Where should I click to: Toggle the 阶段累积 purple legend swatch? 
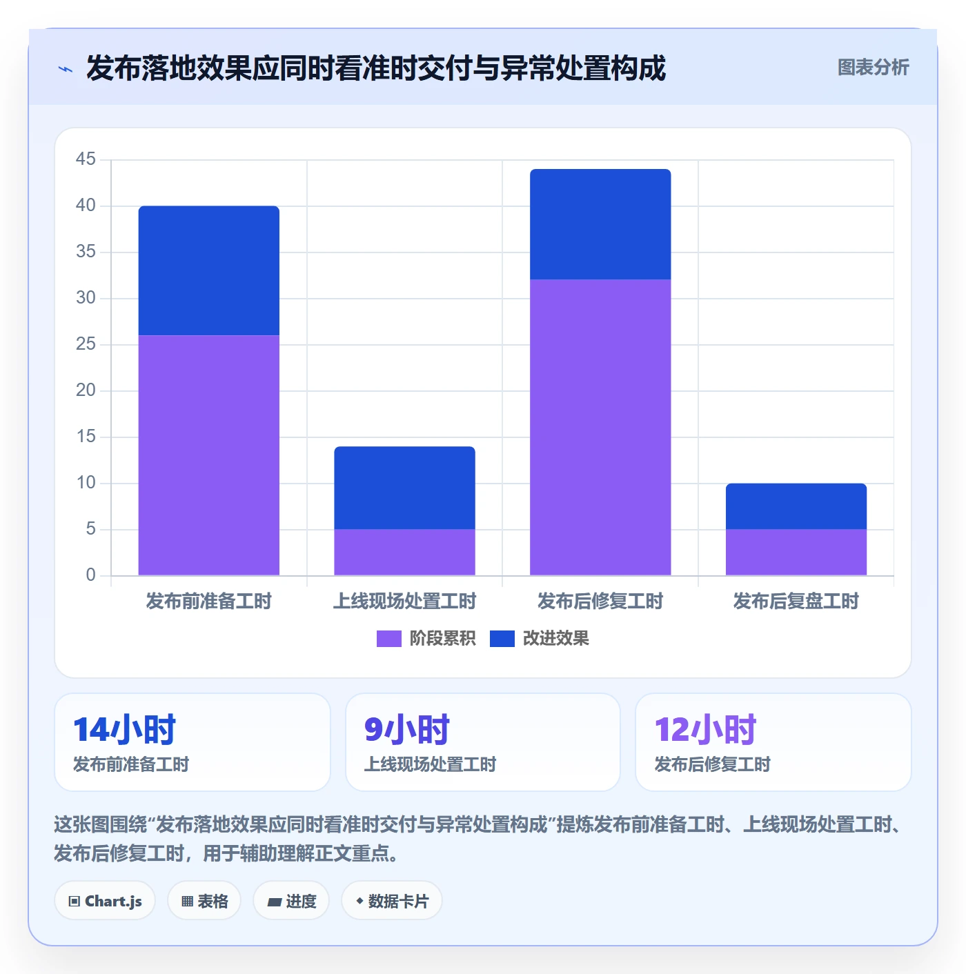click(x=388, y=639)
